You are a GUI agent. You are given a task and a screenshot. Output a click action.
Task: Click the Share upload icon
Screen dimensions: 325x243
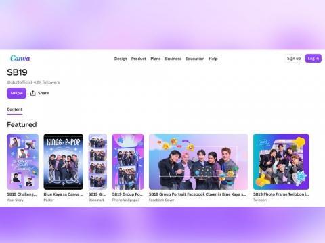coord(33,93)
